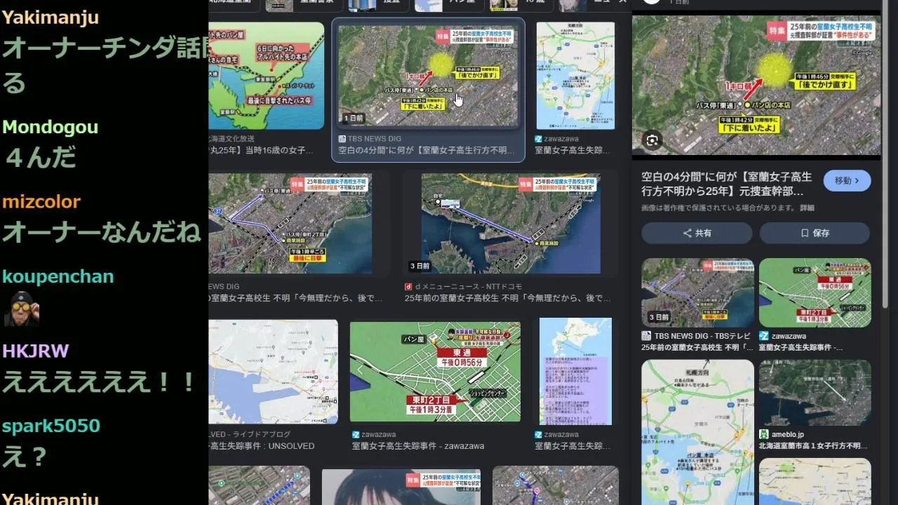Click chat username spark5050

click(51, 426)
